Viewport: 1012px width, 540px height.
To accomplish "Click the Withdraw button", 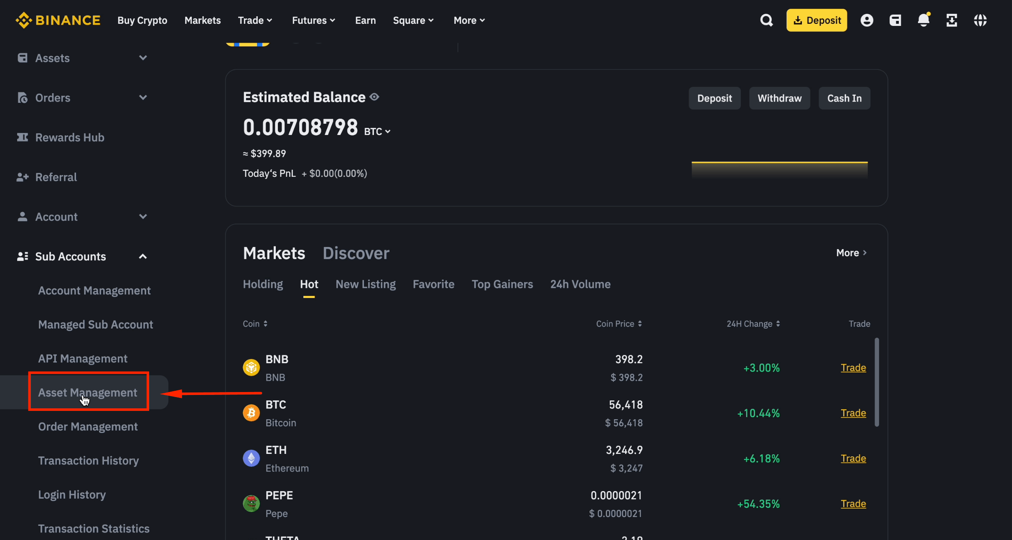I will coord(779,98).
